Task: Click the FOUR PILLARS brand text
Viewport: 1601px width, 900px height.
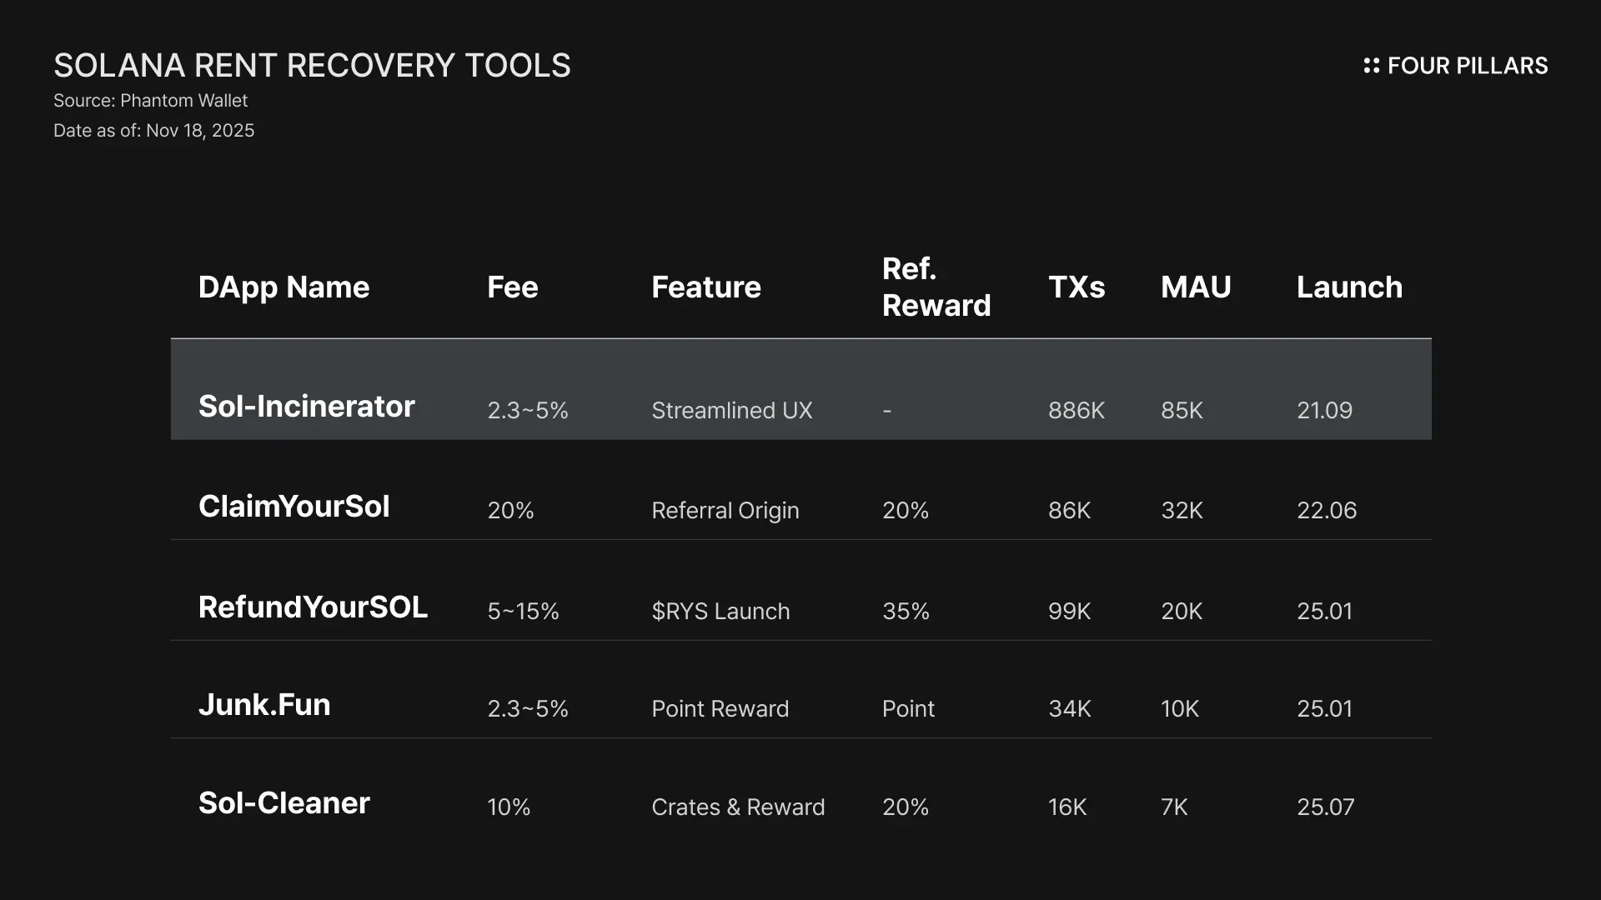Action: click(x=1467, y=66)
